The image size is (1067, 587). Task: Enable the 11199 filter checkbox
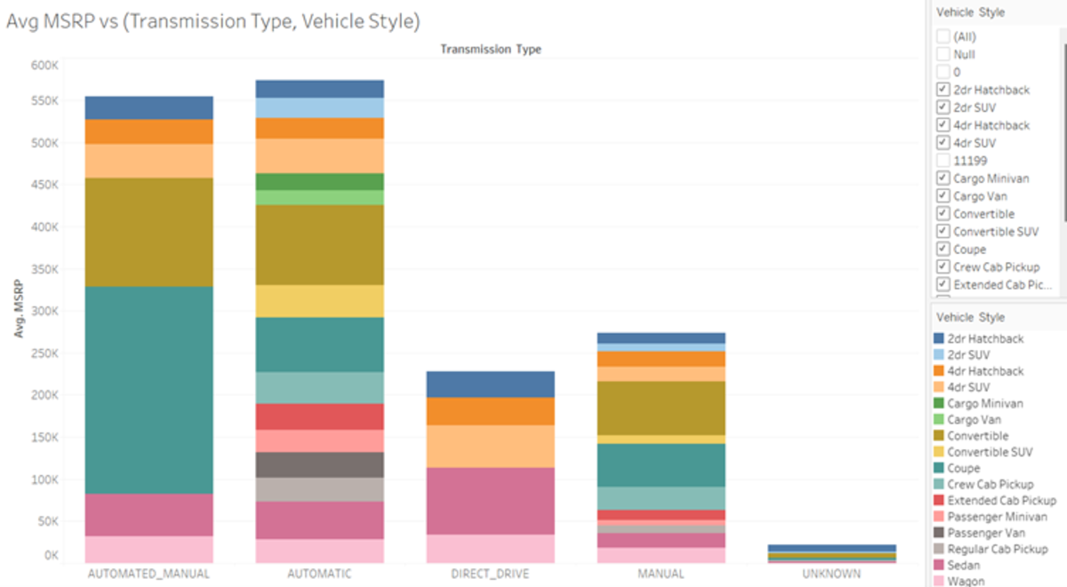pyautogui.click(x=941, y=160)
